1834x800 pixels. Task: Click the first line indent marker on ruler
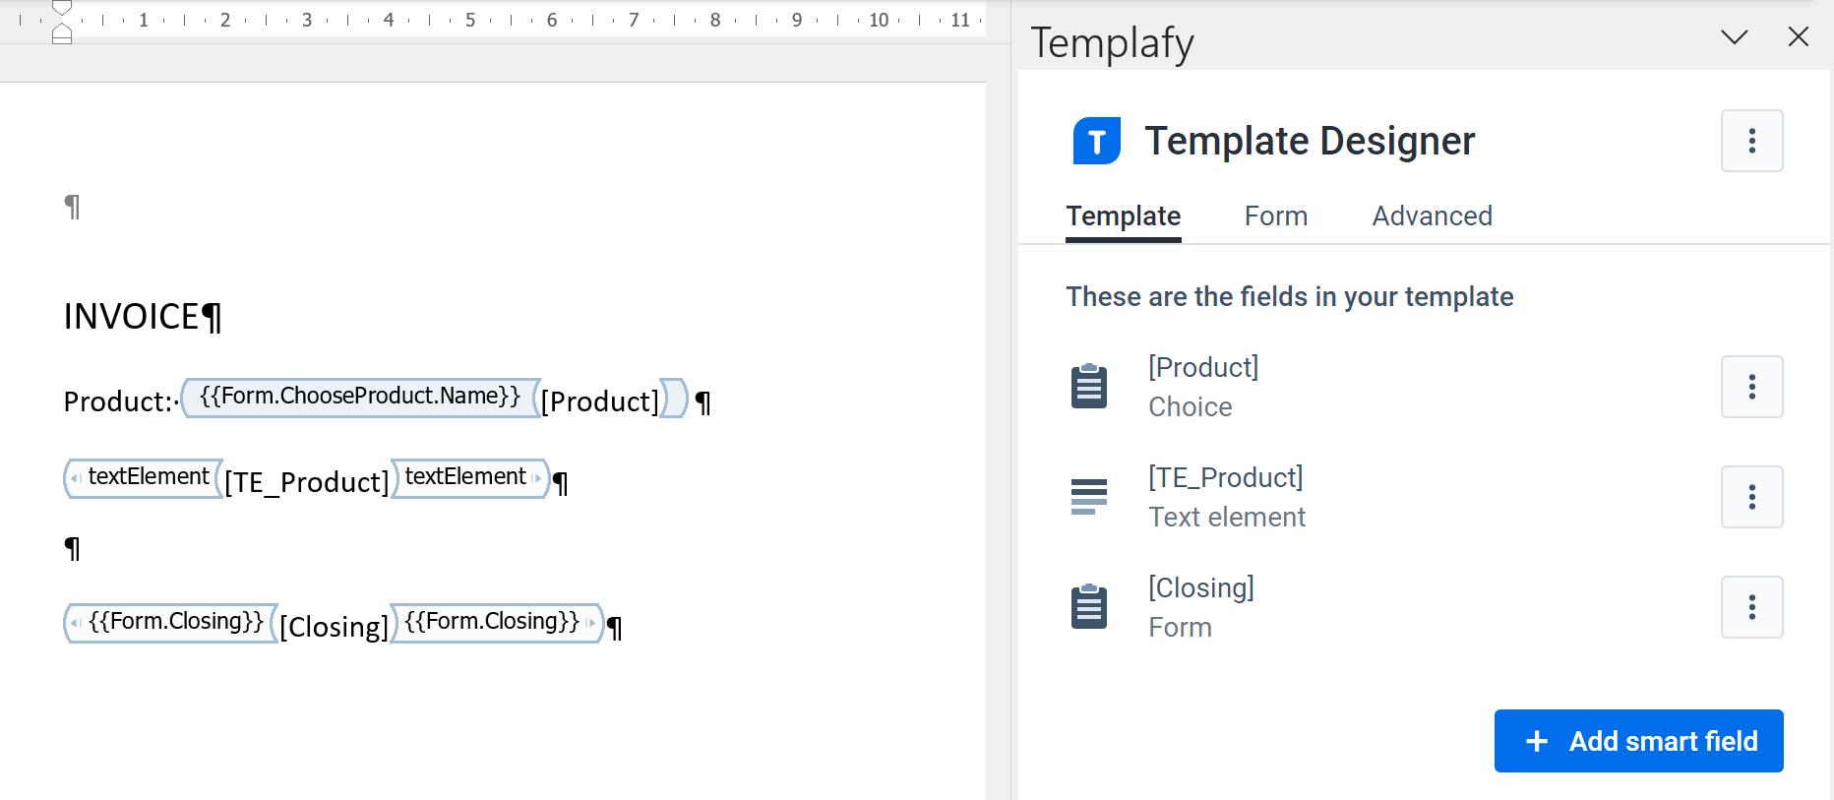click(x=62, y=9)
